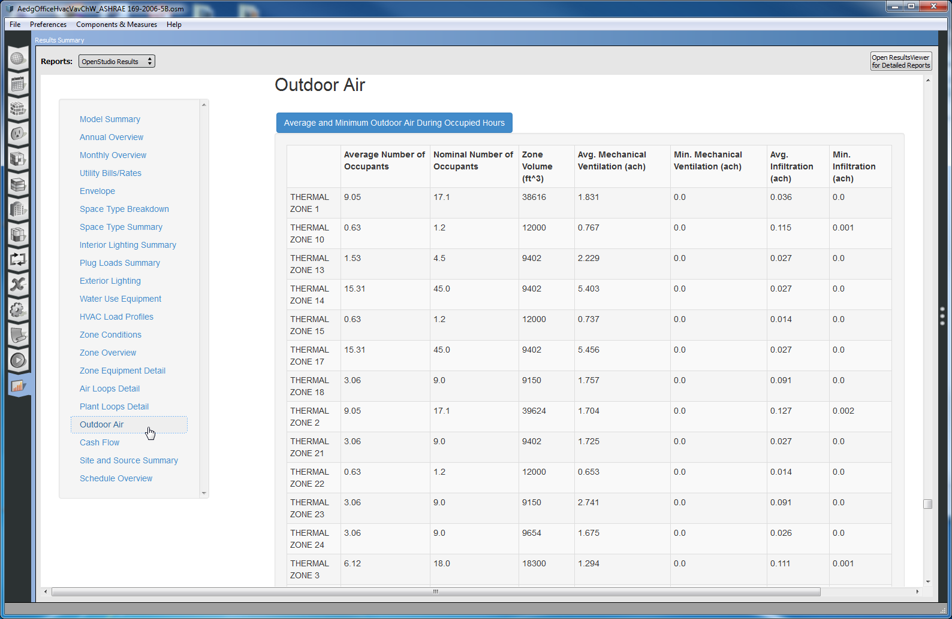Screen dimensions: 952x619
Task: Open the Preferences menu
Action: coord(48,25)
